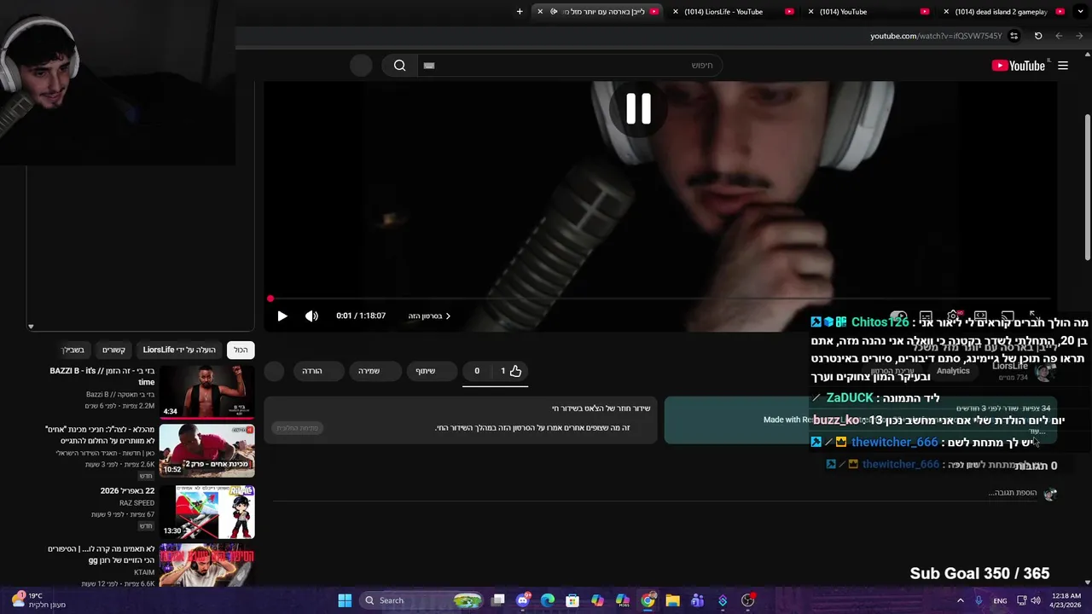Show hidden system tray icons chevron
Screen dimensions: 1092x614
point(961,600)
